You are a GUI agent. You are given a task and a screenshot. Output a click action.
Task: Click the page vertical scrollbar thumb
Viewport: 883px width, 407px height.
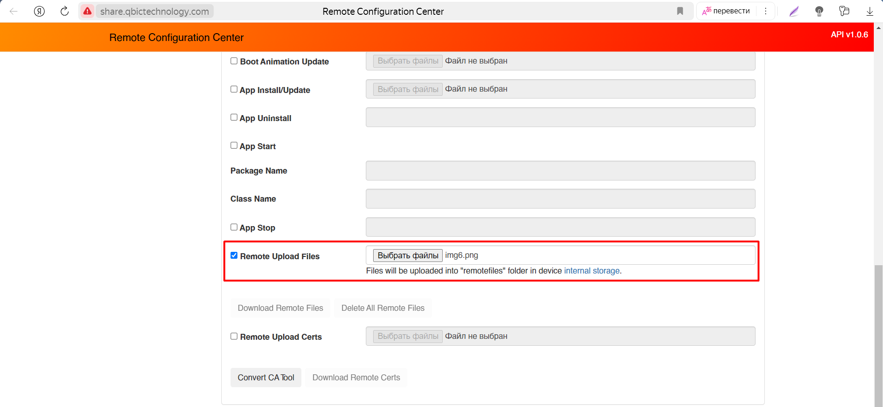pos(878,335)
